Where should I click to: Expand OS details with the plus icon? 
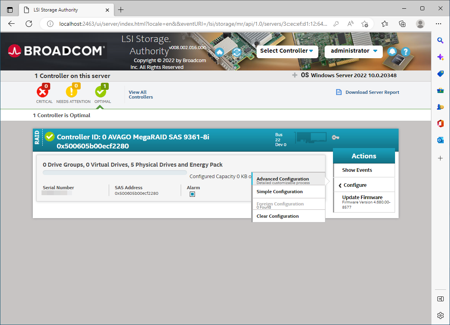pyautogui.click(x=295, y=75)
